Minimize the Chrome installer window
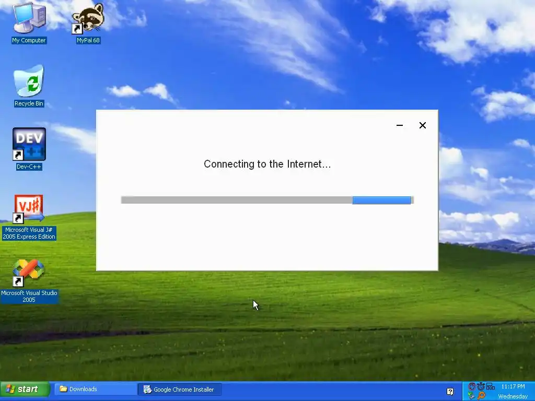The height and width of the screenshot is (401, 535). pos(400,125)
